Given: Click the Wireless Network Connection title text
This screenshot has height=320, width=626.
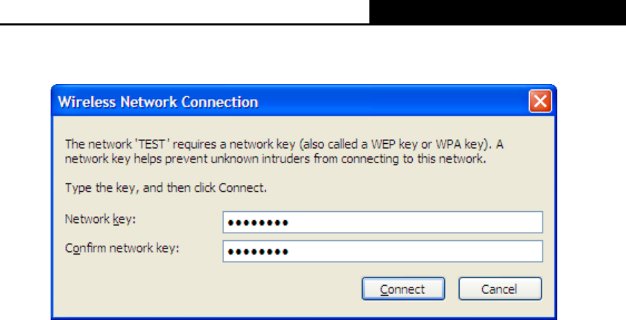Looking at the screenshot, I should pyautogui.click(x=158, y=103).
